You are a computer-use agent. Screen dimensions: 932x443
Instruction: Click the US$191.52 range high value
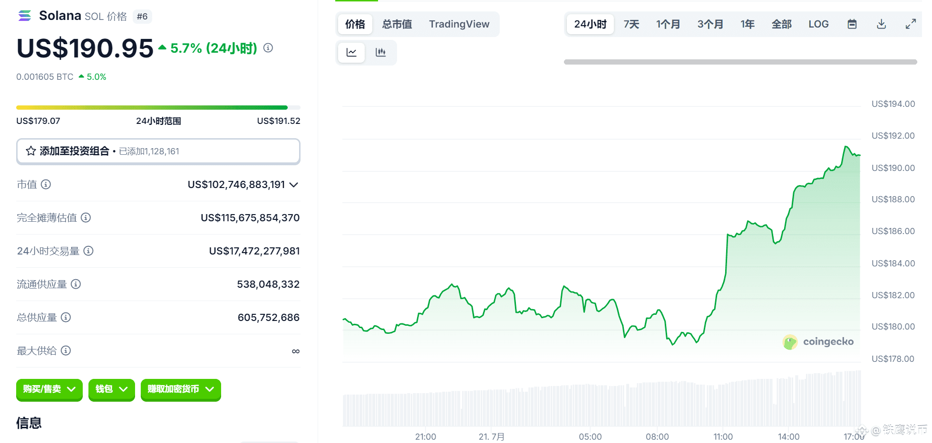[279, 121]
